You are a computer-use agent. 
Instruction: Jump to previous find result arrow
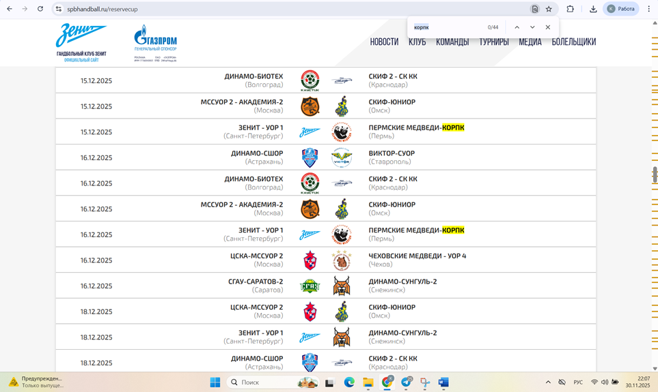coord(517,27)
